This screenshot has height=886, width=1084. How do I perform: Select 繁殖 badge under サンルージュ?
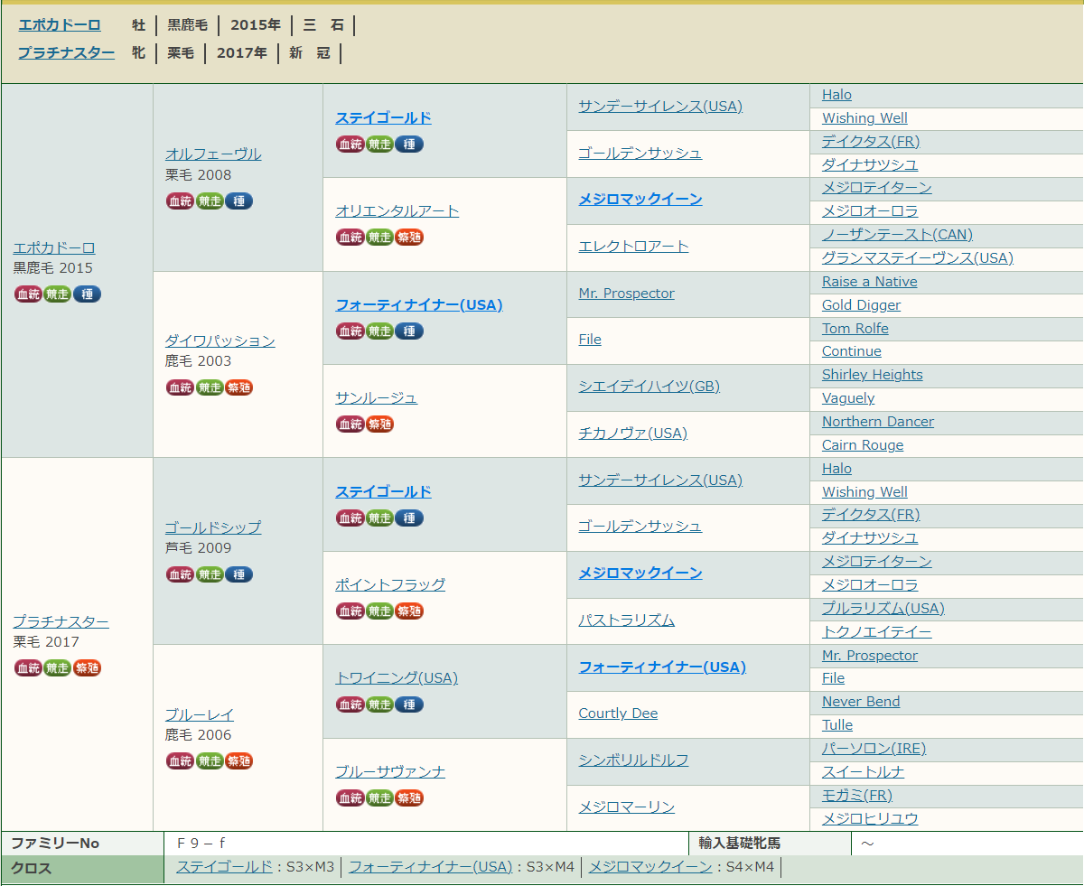[x=379, y=424]
